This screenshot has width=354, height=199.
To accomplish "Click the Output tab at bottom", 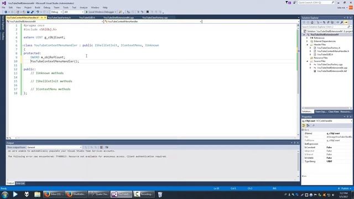I will pyautogui.click(x=10, y=183).
